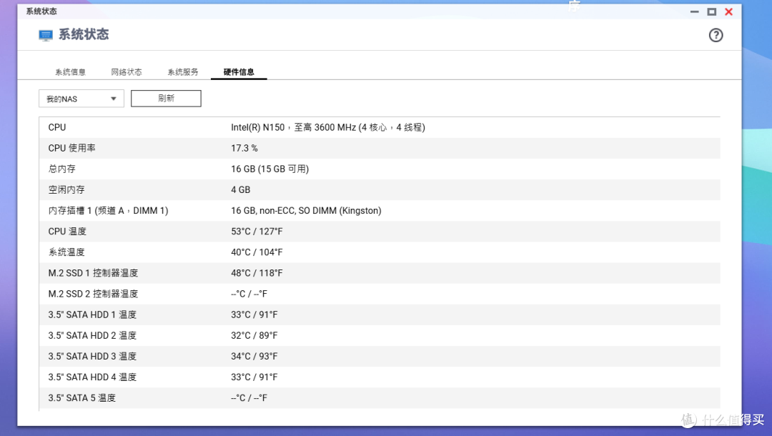The image size is (772, 436).
Task: Switch to the 系统服务 tab
Action: click(183, 72)
